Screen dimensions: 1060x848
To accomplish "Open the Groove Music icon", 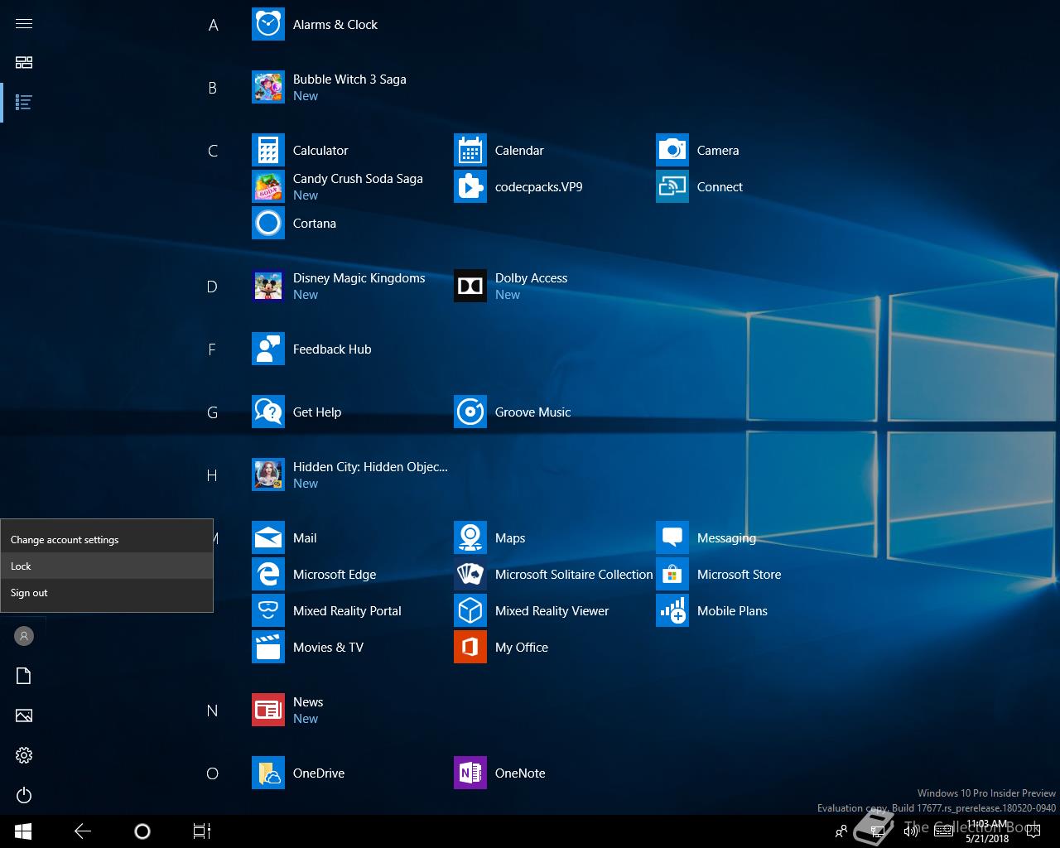I will tap(470, 412).
